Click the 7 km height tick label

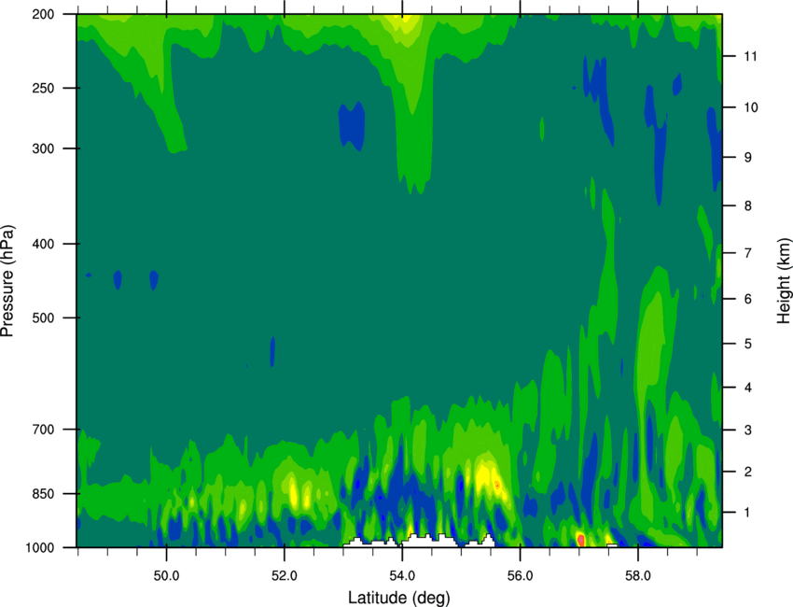click(x=748, y=253)
